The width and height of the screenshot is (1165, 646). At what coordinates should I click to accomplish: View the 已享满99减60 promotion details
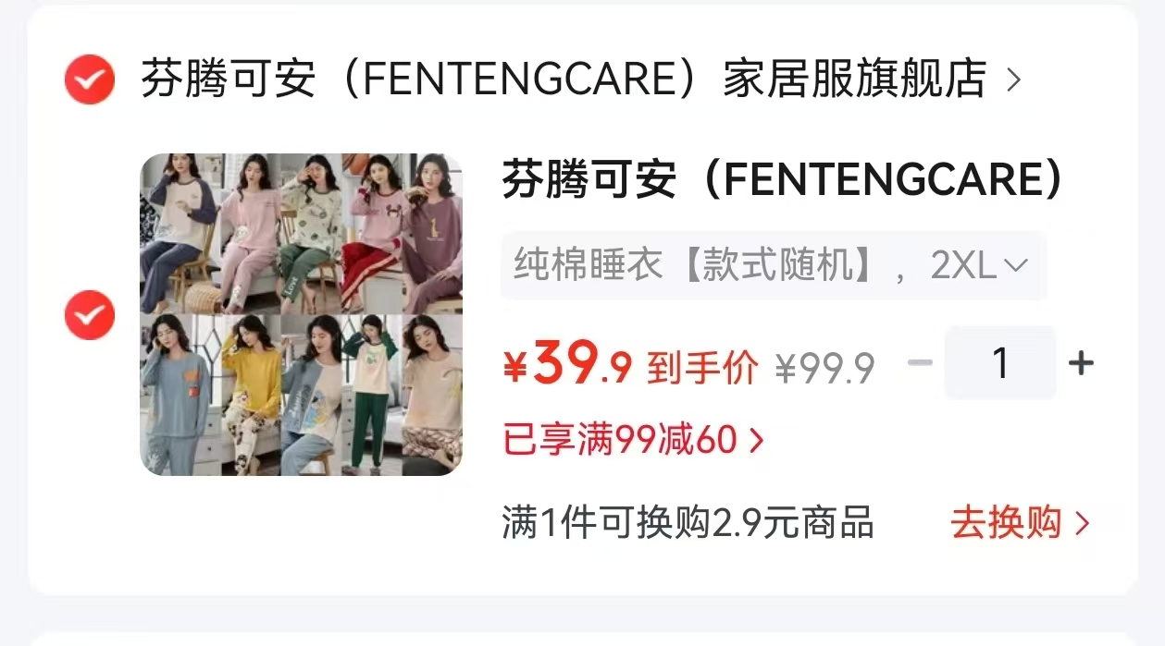click(634, 441)
